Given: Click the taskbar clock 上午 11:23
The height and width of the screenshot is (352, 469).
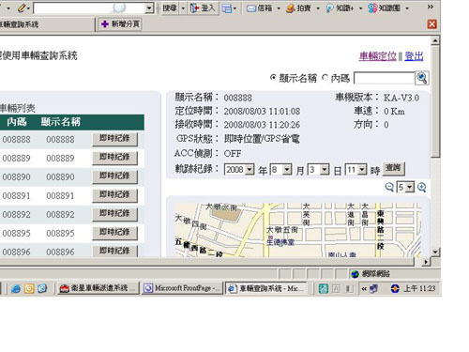Looking at the screenshot, I should coord(419,288).
